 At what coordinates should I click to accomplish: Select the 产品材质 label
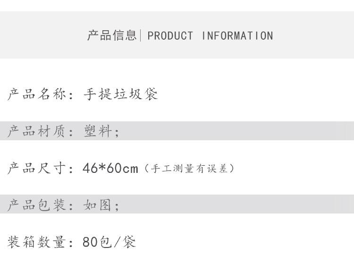[x=36, y=131]
